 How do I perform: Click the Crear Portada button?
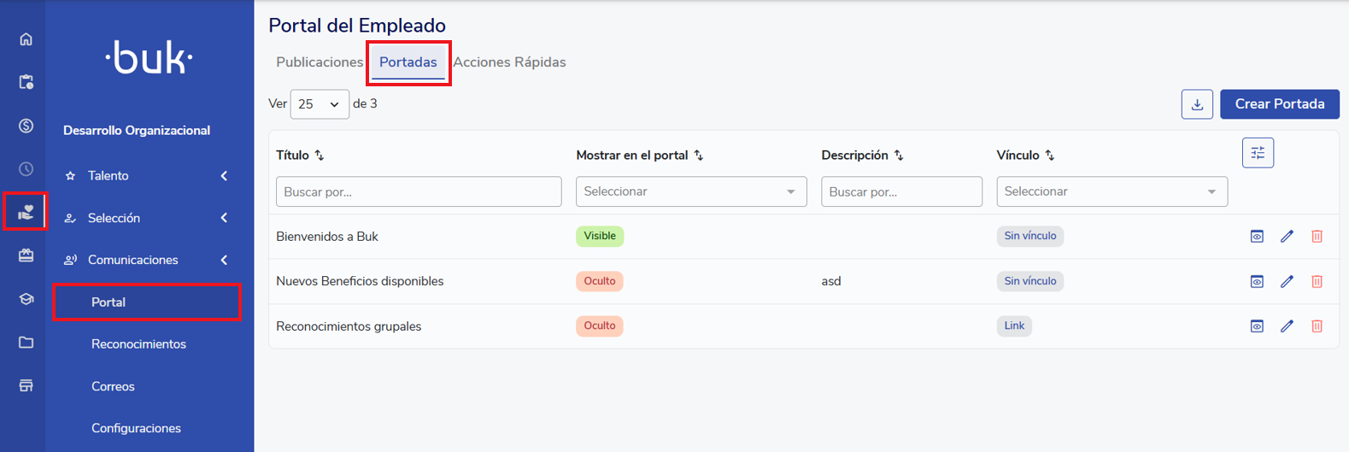coord(1279,104)
